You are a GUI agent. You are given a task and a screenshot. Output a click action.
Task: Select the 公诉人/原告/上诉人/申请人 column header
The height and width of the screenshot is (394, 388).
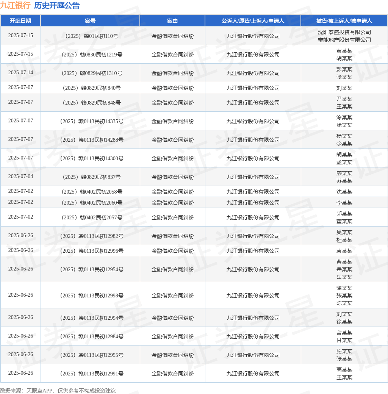(x=253, y=21)
